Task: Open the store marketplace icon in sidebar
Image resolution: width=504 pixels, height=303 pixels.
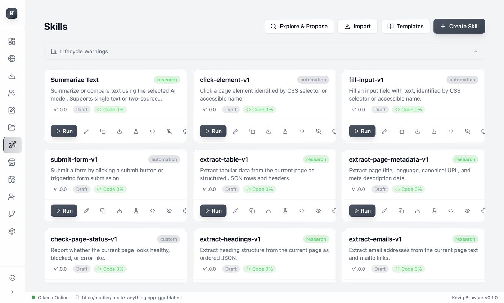Action: [x=12, y=162]
